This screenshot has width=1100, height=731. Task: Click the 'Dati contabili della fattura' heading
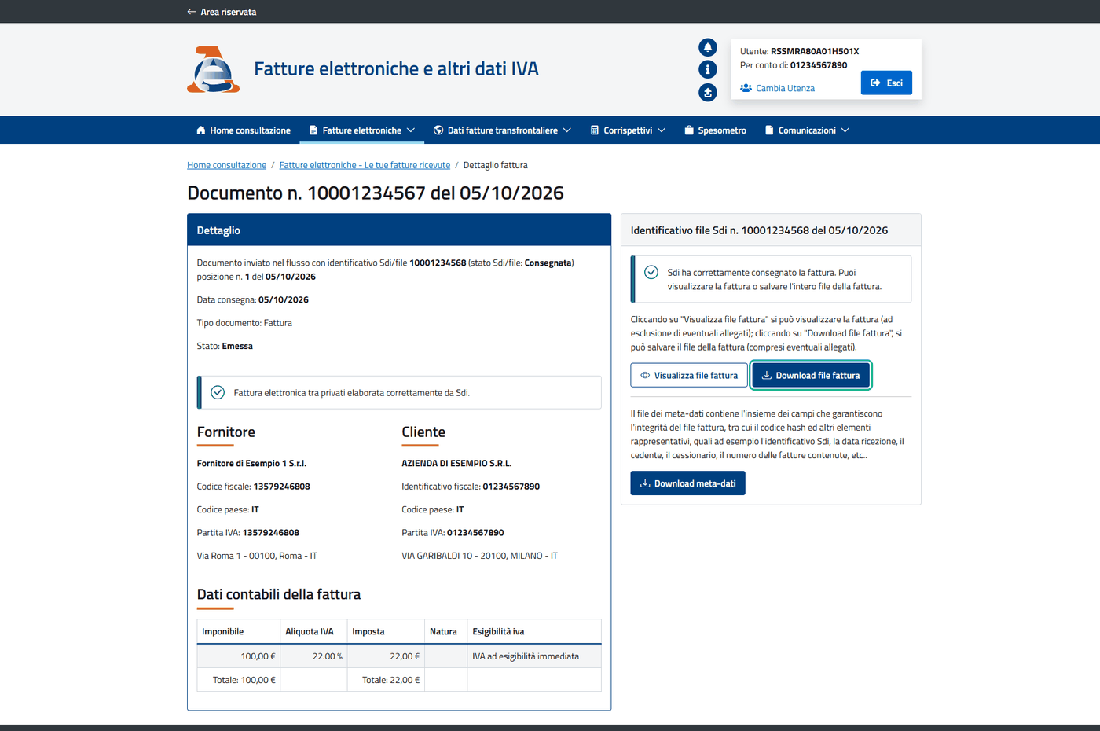(279, 594)
